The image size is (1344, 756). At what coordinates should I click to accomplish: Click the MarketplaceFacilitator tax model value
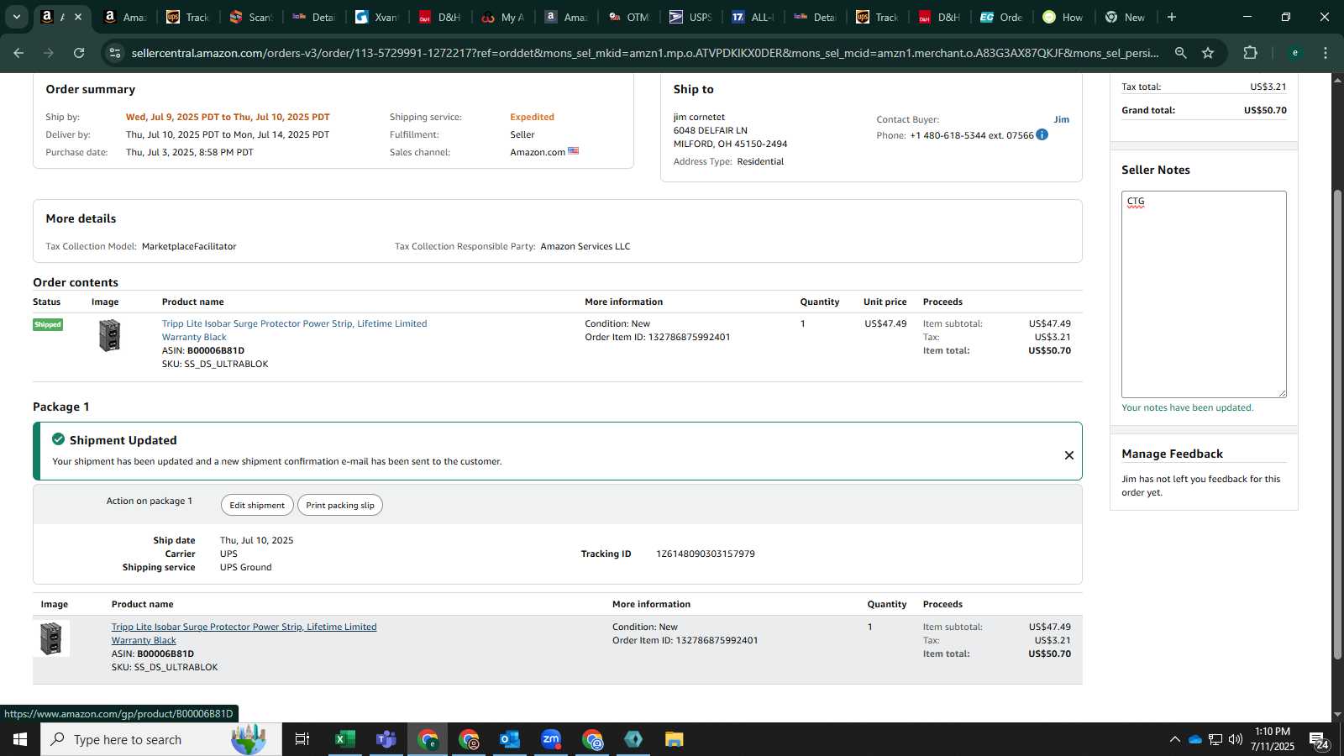pyautogui.click(x=189, y=246)
